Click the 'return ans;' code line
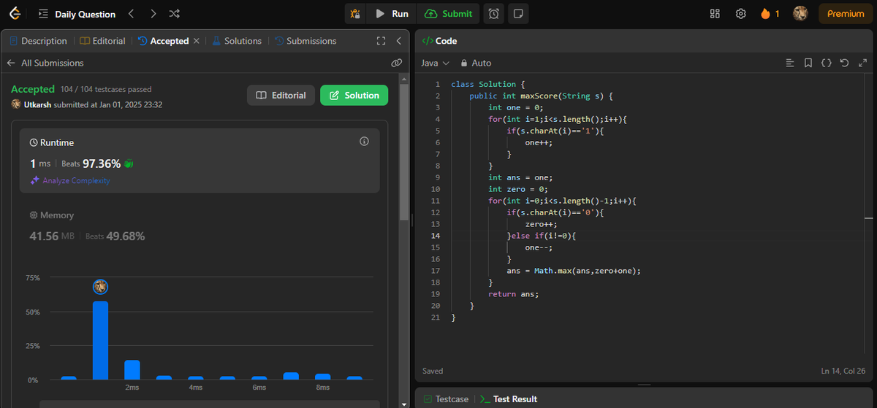877x408 pixels. 513,294
